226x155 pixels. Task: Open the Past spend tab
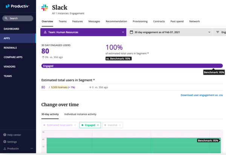point(177,22)
